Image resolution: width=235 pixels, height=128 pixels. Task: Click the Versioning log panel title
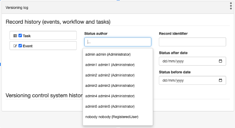pyautogui.click(x=17, y=7)
